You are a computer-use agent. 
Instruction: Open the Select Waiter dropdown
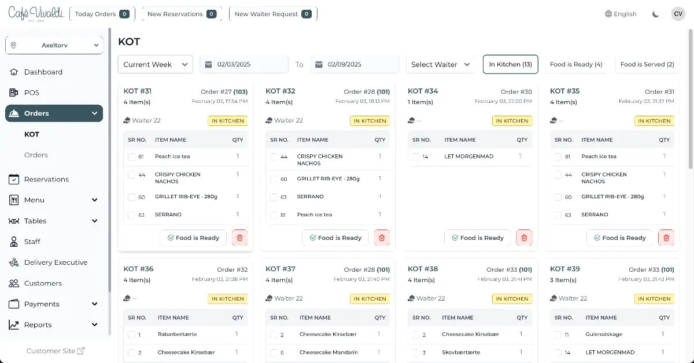[x=441, y=65]
